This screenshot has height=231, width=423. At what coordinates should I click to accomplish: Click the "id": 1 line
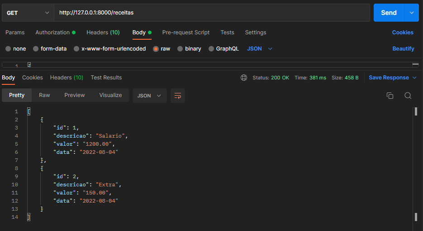(x=66, y=128)
